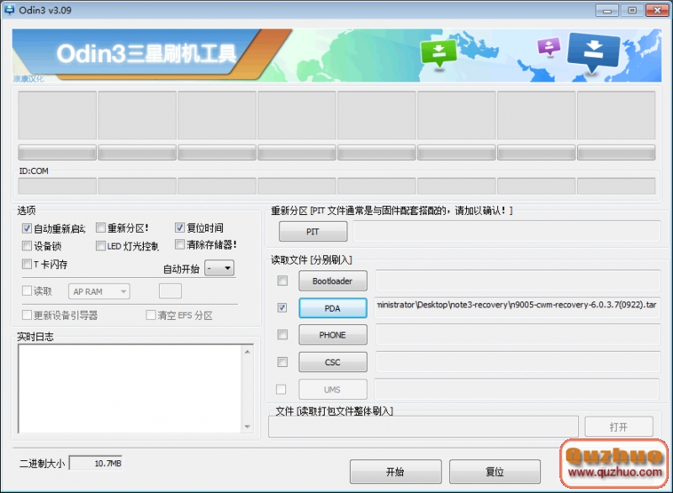Check the PHONE file checkbox
This screenshot has height=493, width=673.
point(283,334)
